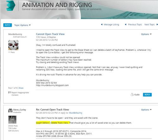The width and height of the screenshot is (158, 140).
Task: Click '426 Solutions' stat text
Action: coord(14,131)
